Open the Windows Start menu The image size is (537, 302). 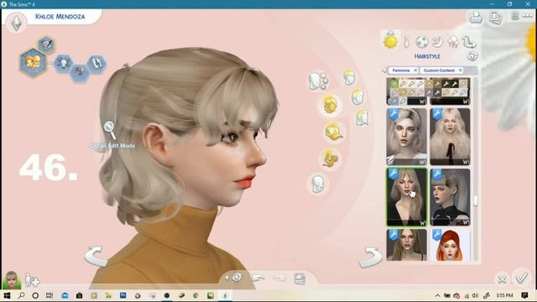(7, 295)
